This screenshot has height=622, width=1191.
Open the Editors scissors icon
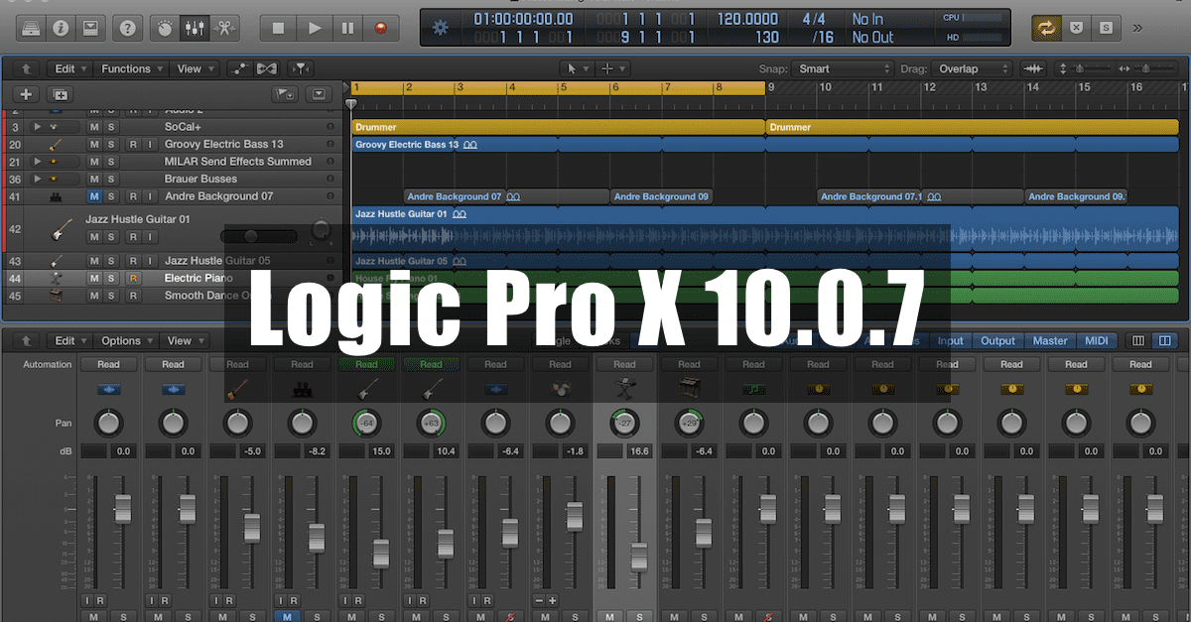[224, 28]
